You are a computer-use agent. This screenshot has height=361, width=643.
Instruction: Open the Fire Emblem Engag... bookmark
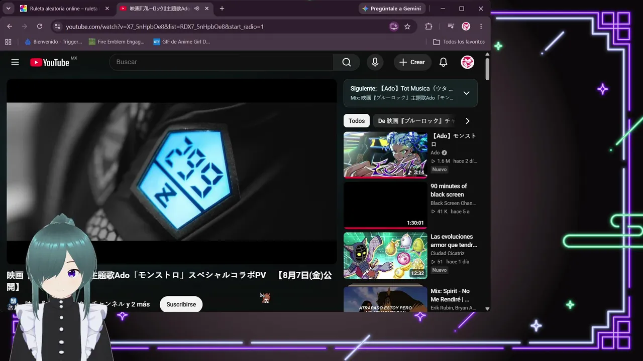tap(117, 42)
